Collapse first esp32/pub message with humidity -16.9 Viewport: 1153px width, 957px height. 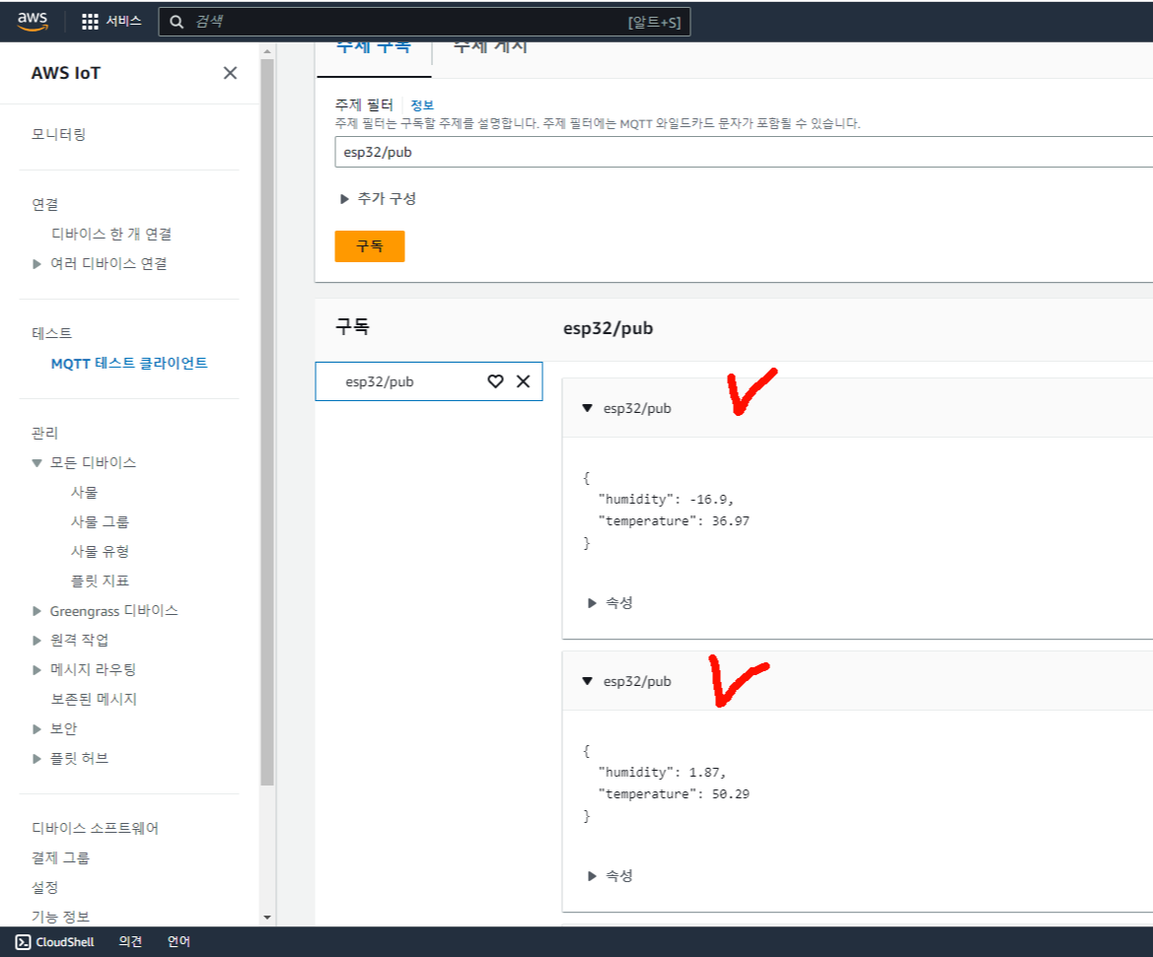point(587,408)
